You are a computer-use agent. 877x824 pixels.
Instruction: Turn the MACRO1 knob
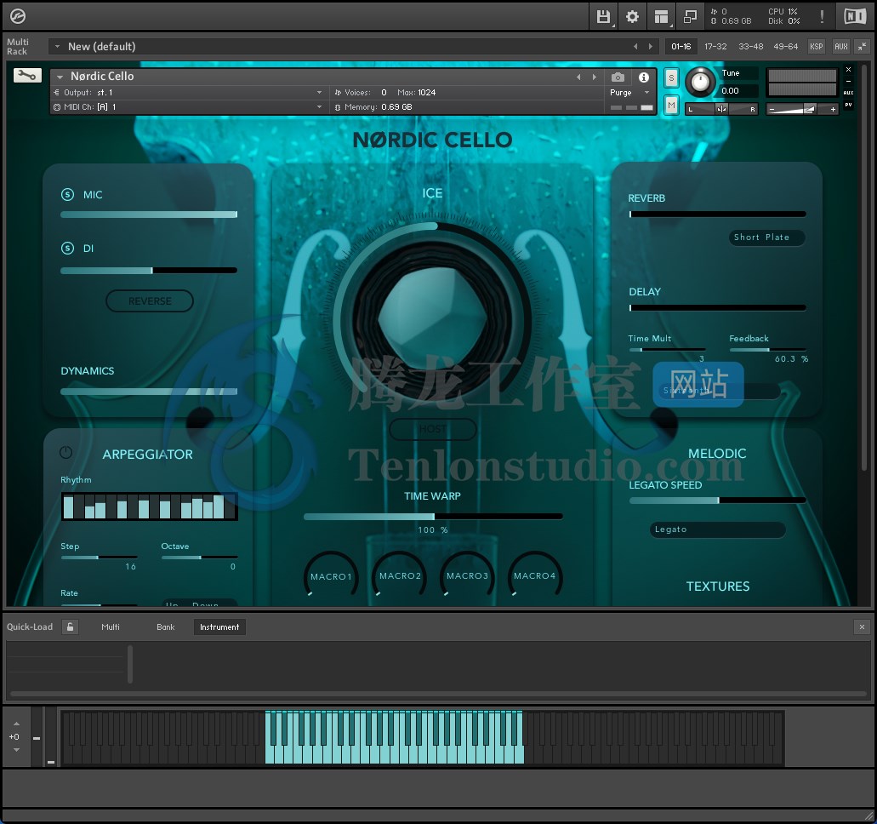(x=330, y=575)
